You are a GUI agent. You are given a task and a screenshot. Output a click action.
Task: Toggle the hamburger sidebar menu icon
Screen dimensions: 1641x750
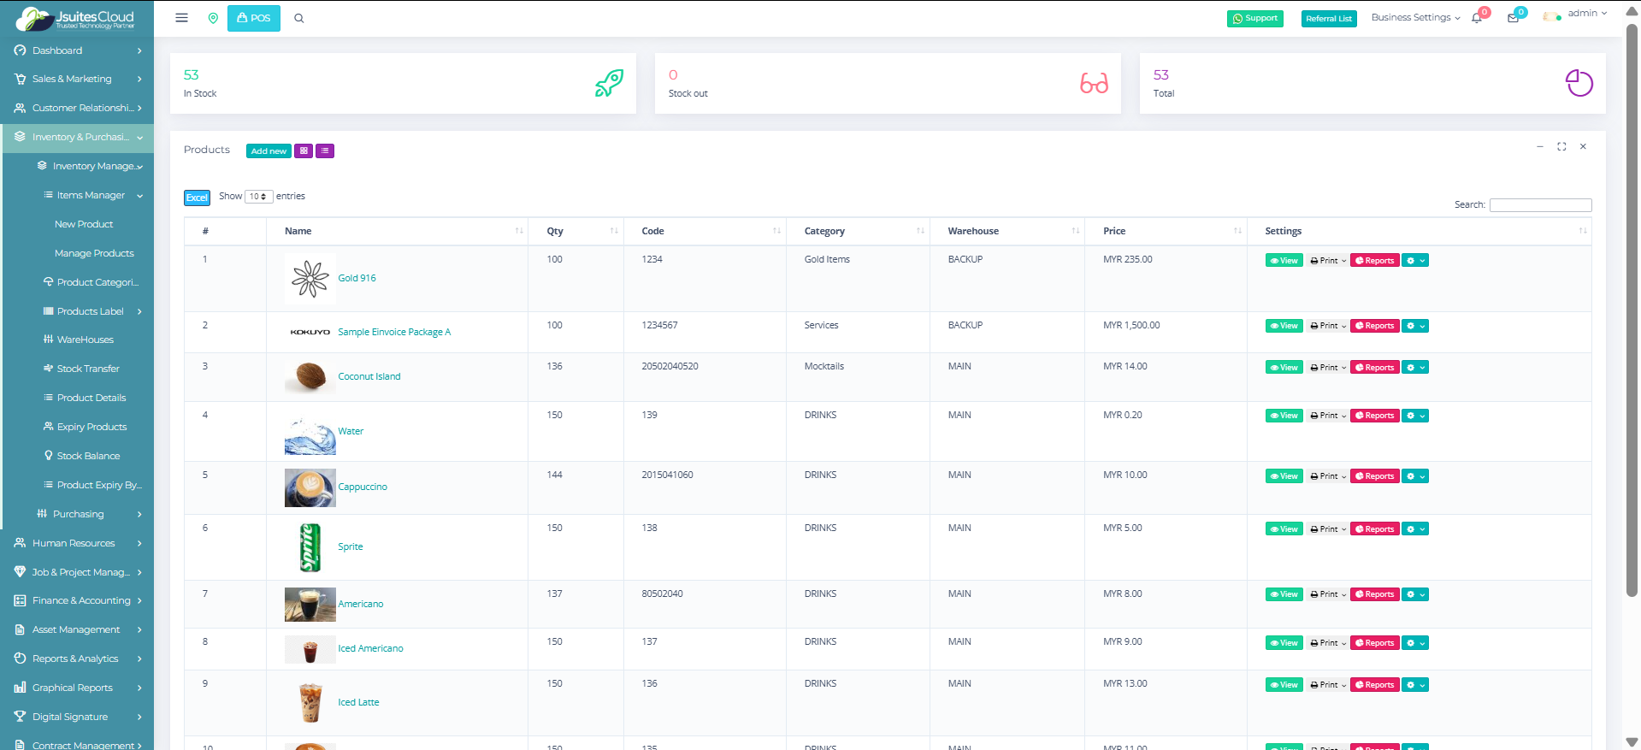click(x=181, y=18)
